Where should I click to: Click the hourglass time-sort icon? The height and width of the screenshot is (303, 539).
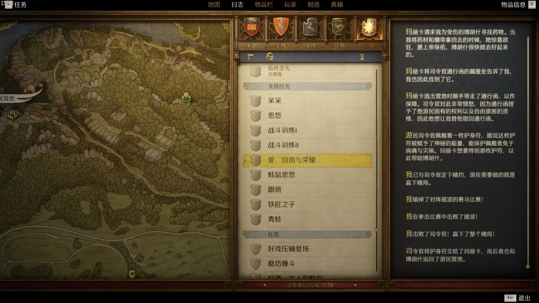(x=362, y=57)
